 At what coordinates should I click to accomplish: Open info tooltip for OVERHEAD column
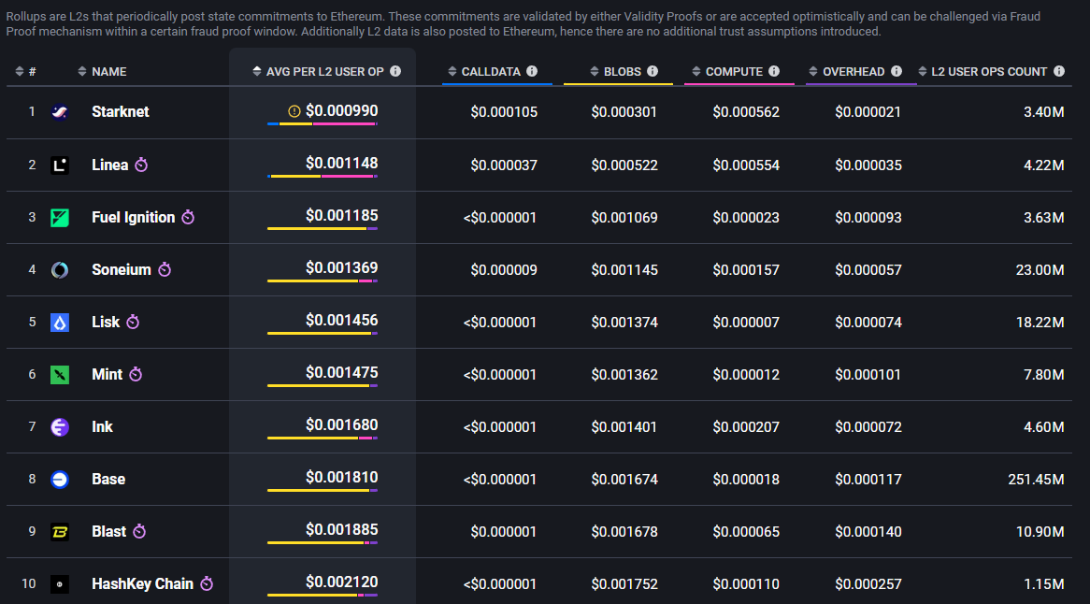(896, 71)
